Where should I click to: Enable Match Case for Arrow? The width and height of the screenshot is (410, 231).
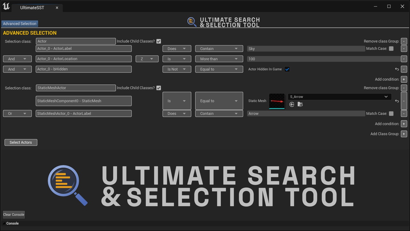click(x=391, y=114)
